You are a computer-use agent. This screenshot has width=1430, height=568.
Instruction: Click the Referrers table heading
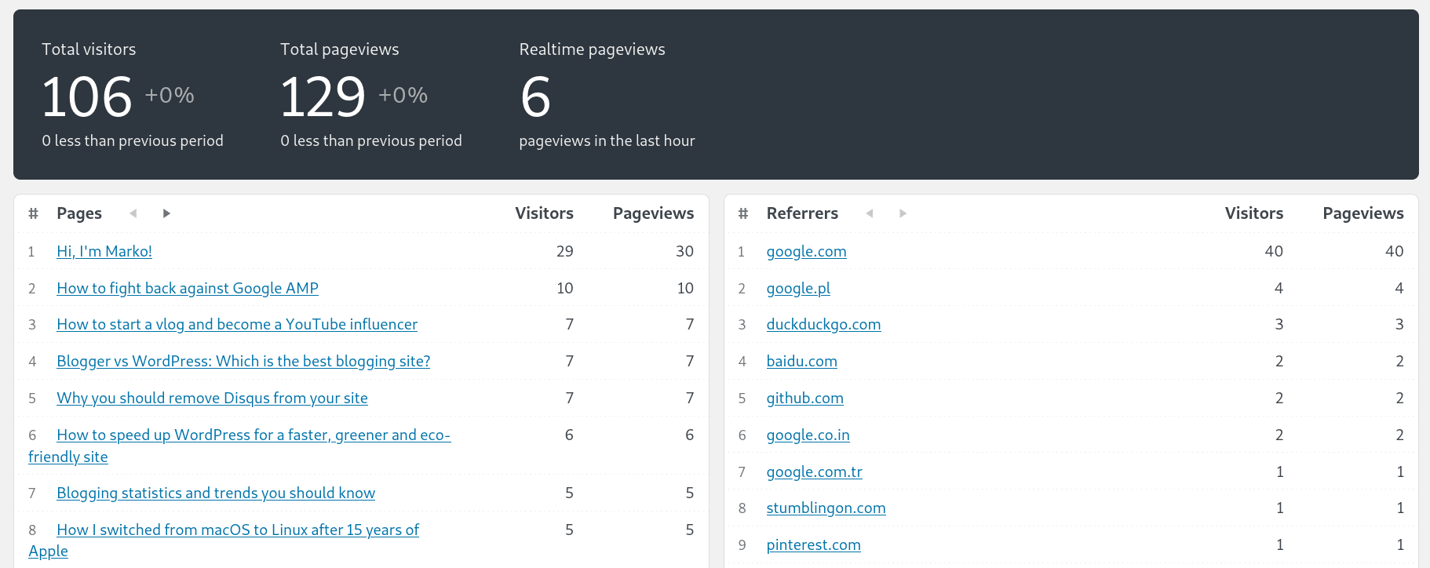[802, 213]
